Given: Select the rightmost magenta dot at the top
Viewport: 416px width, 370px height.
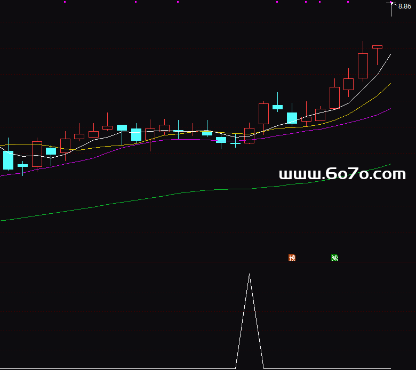Looking at the screenshot, I should [x=348, y=2].
